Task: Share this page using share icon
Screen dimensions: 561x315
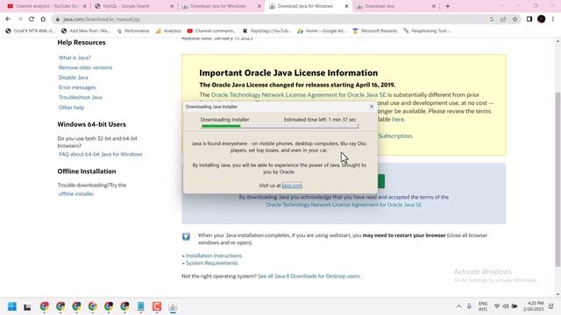Action: [x=503, y=19]
